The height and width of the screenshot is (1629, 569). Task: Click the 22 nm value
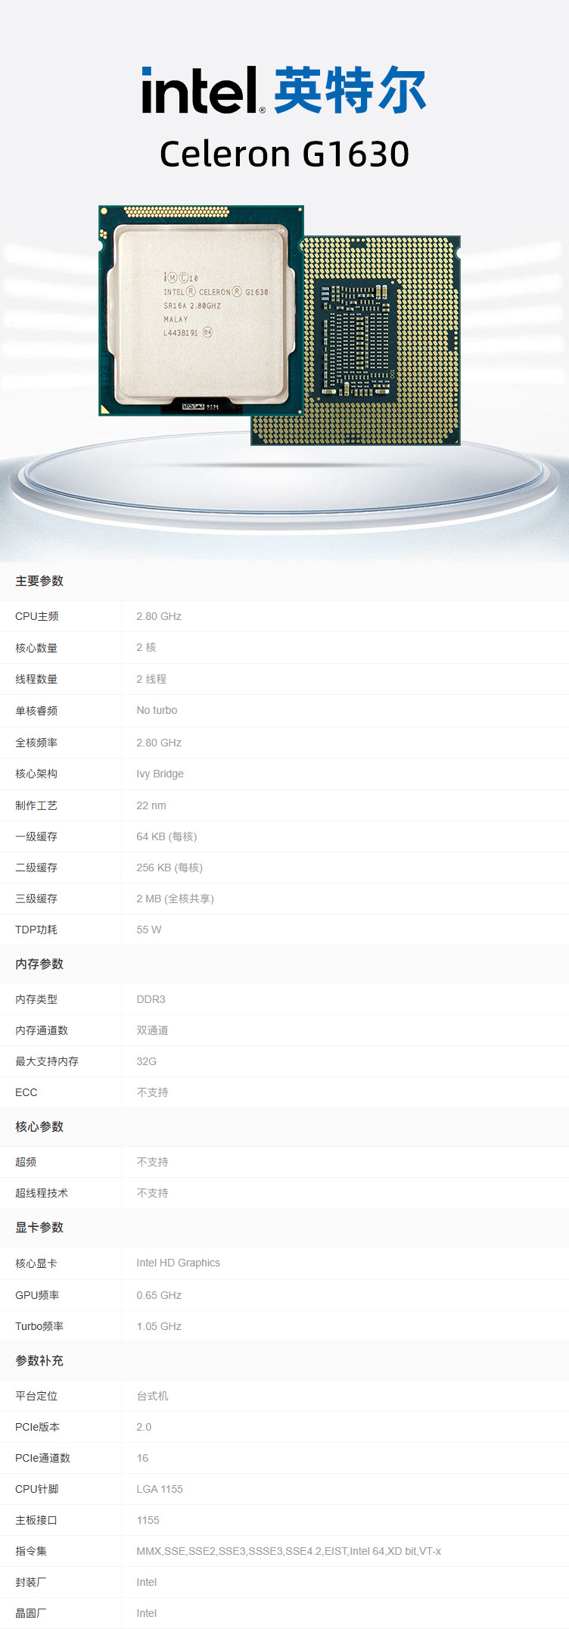point(151,805)
